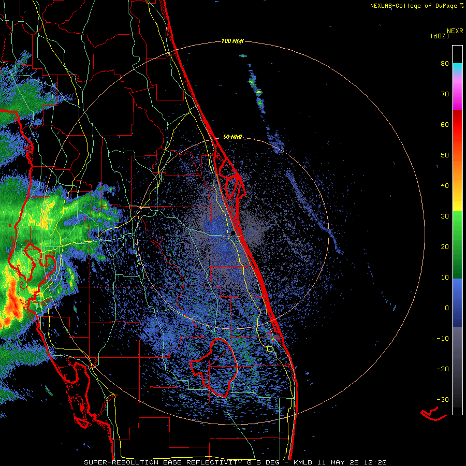Screen dimensions: 466x466
Task: Click the 100 NMI range ring label
Action: click(232, 41)
